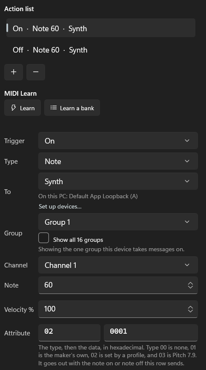Select the 'Off · Note 60 · Synth' action row
The width and height of the screenshot is (206, 370).
click(100, 50)
